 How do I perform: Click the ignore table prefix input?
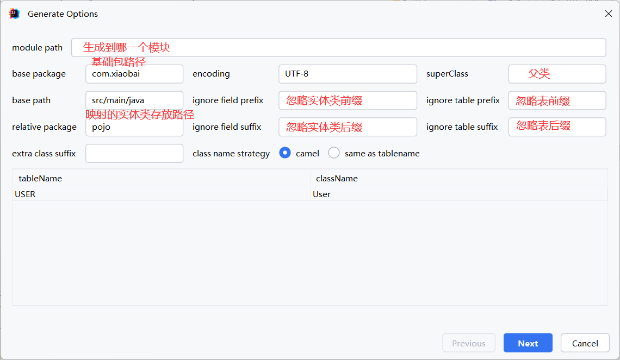(557, 100)
